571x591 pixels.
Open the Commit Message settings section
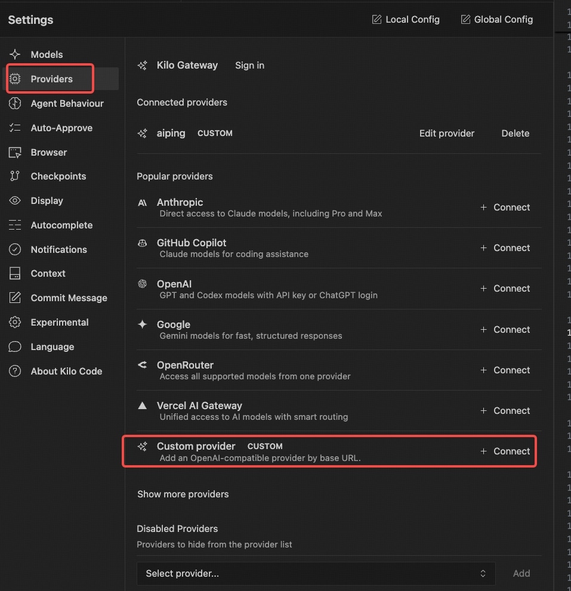point(62,298)
